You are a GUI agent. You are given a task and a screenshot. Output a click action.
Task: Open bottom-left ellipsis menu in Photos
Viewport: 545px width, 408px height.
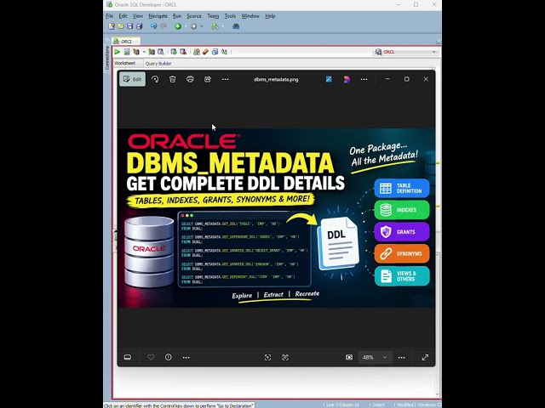coord(186,357)
